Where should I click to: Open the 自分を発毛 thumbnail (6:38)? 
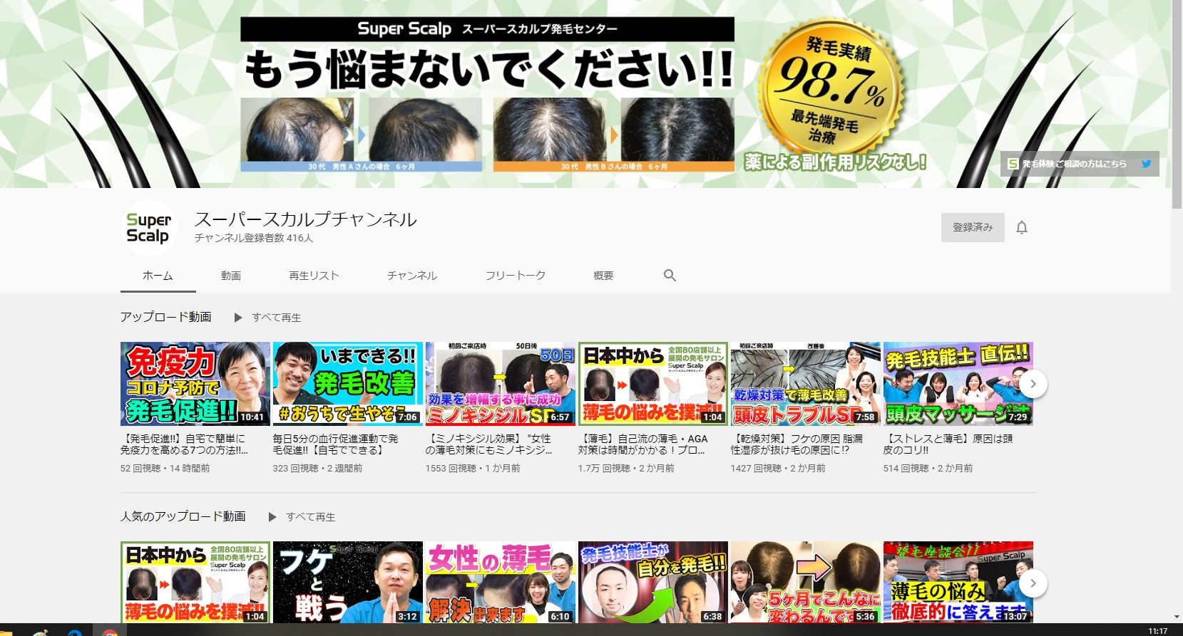(x=653, y=583)
